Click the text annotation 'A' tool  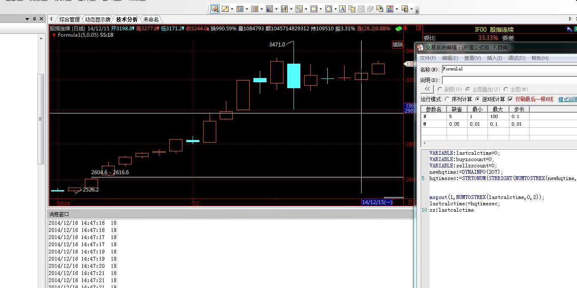tap(342, 9)
